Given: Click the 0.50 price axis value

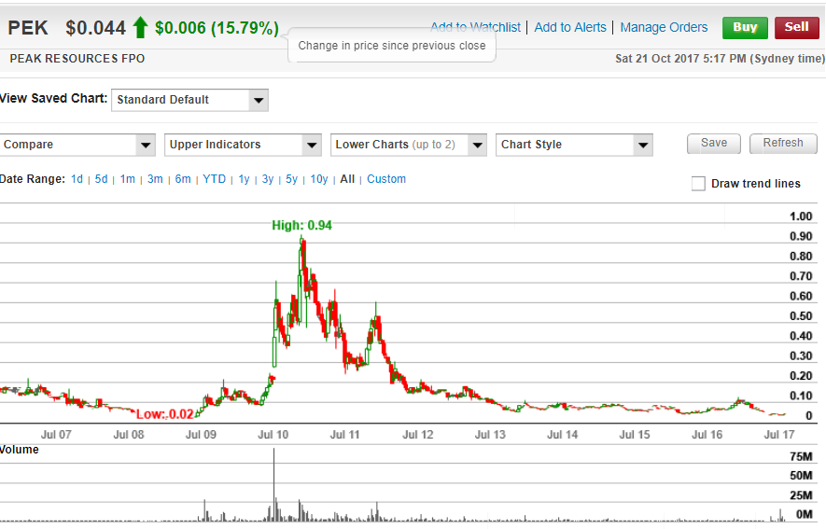Looking at the screenshot, I should 801,316.
